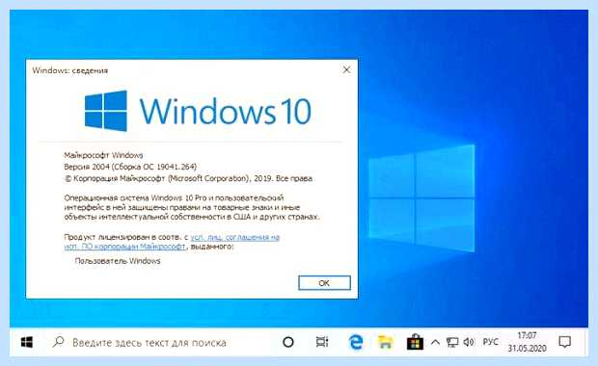Click the Майкрософт Windows text
The image size is (598, 366).
[x=103, y=155]
